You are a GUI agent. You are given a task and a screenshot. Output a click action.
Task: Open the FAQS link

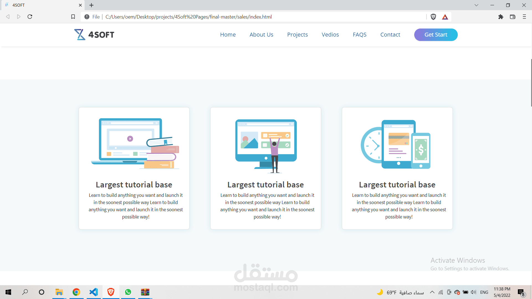point(359,35)
